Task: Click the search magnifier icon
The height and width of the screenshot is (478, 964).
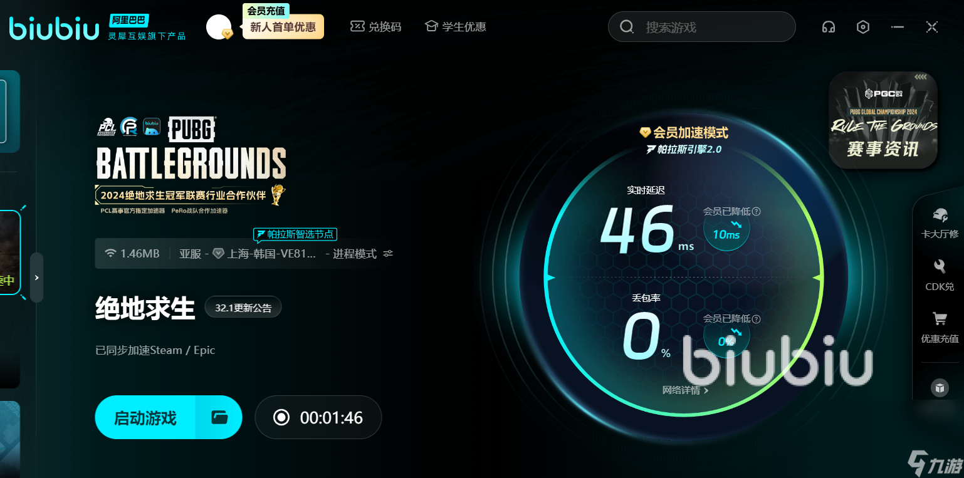Action: [627, 26]
